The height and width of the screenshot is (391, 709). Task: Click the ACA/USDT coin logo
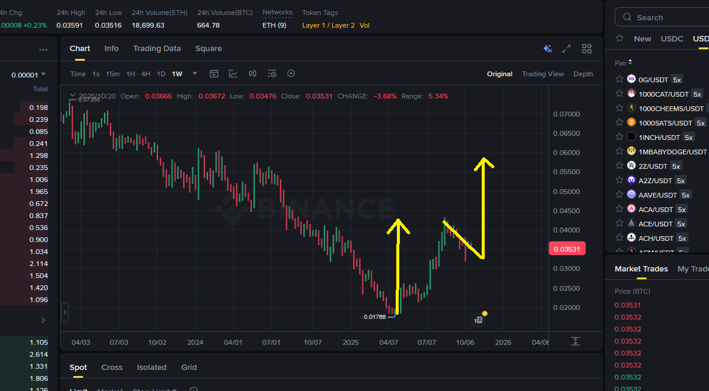click(631, 209)
